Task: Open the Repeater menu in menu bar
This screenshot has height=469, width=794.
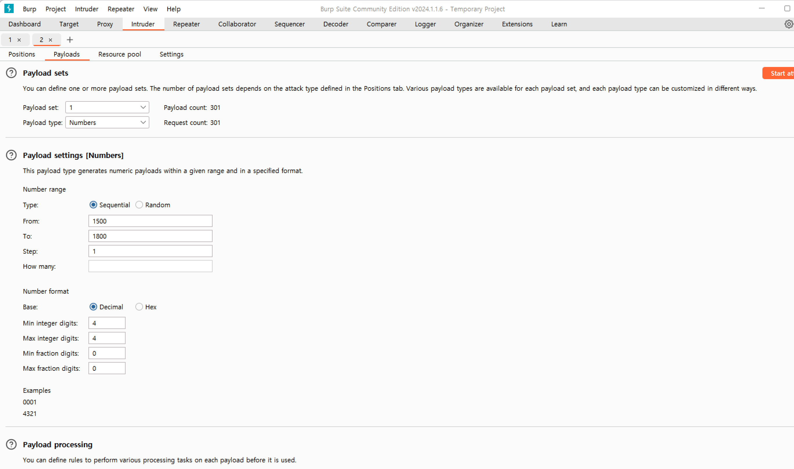Action: (x=121, y=9)
